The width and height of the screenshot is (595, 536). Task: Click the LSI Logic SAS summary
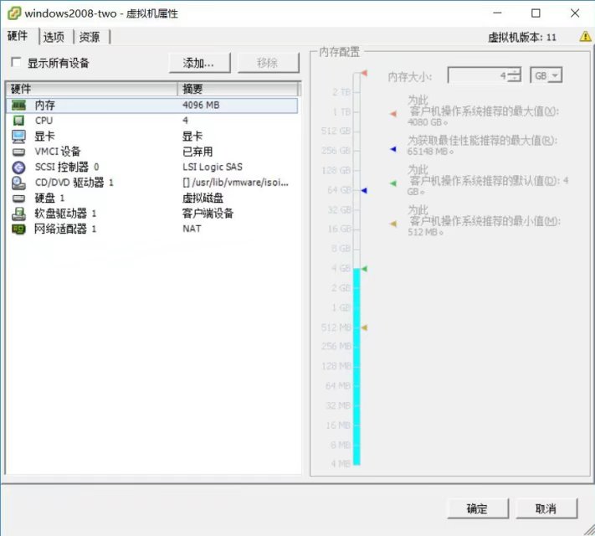tap(213, 167)
